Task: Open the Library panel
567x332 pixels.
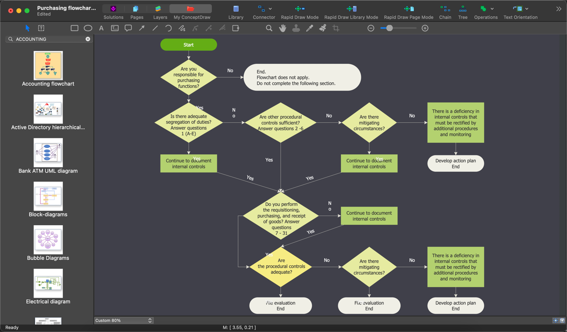Action: tap(236, 12)
